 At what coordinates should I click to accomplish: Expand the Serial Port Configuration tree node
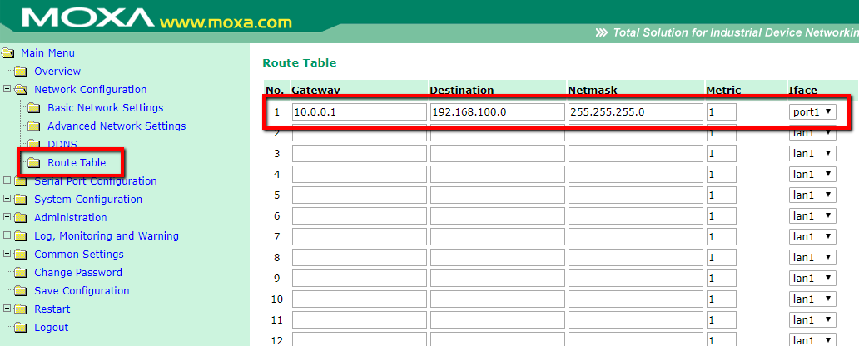pyautogui.click(x=7, y=181)
